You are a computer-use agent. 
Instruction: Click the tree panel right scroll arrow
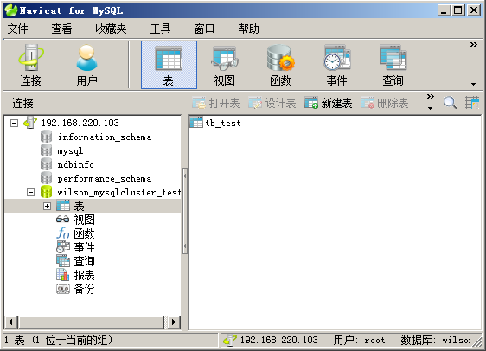[174, 322]
